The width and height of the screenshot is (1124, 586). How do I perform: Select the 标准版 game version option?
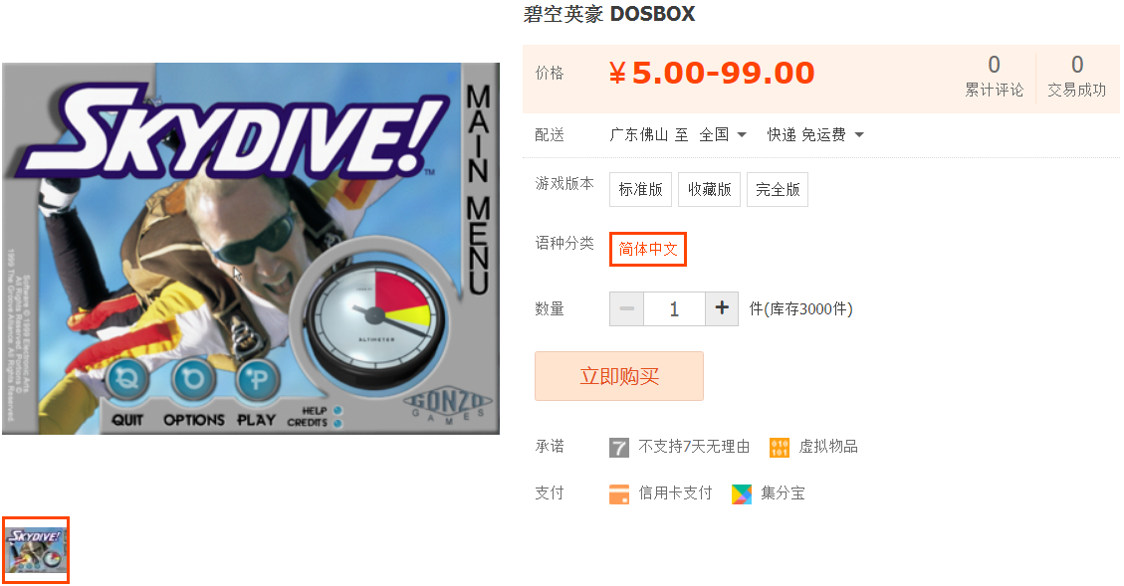[640, 189]
